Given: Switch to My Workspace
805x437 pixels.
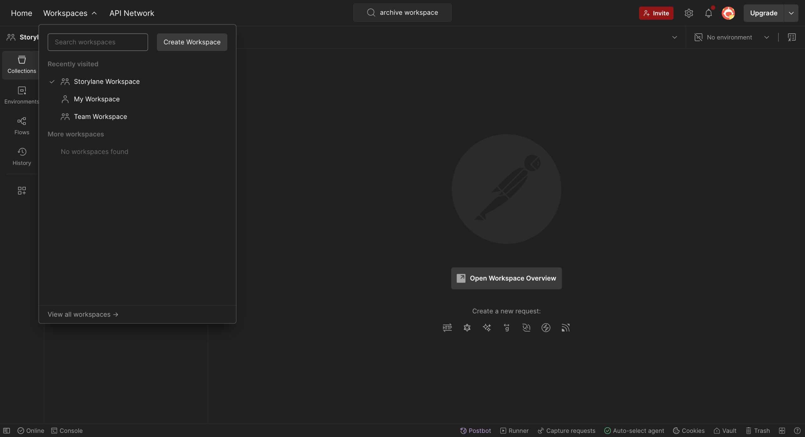Looking at the screenshot, I should [97, 99].
